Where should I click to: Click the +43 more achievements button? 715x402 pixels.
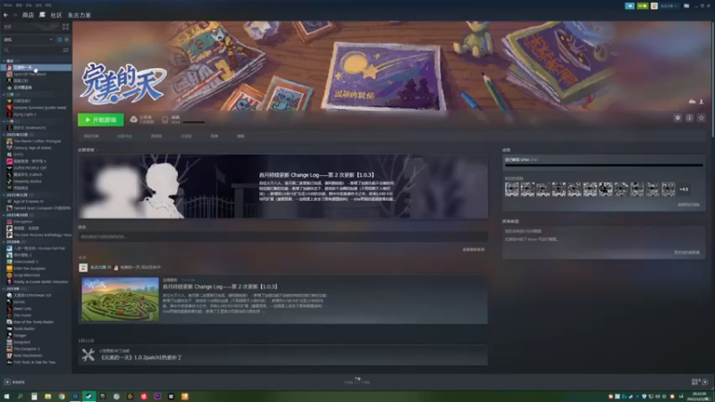tap(684, 189)
